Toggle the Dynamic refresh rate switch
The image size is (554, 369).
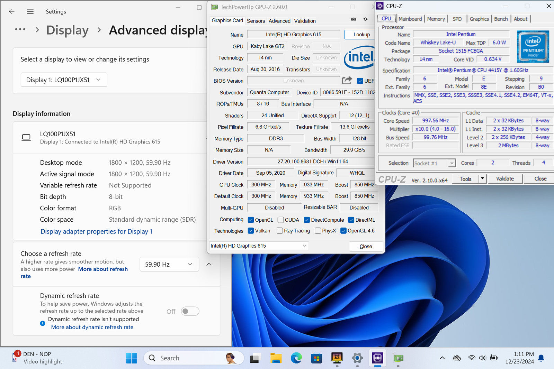click(190, 311)
